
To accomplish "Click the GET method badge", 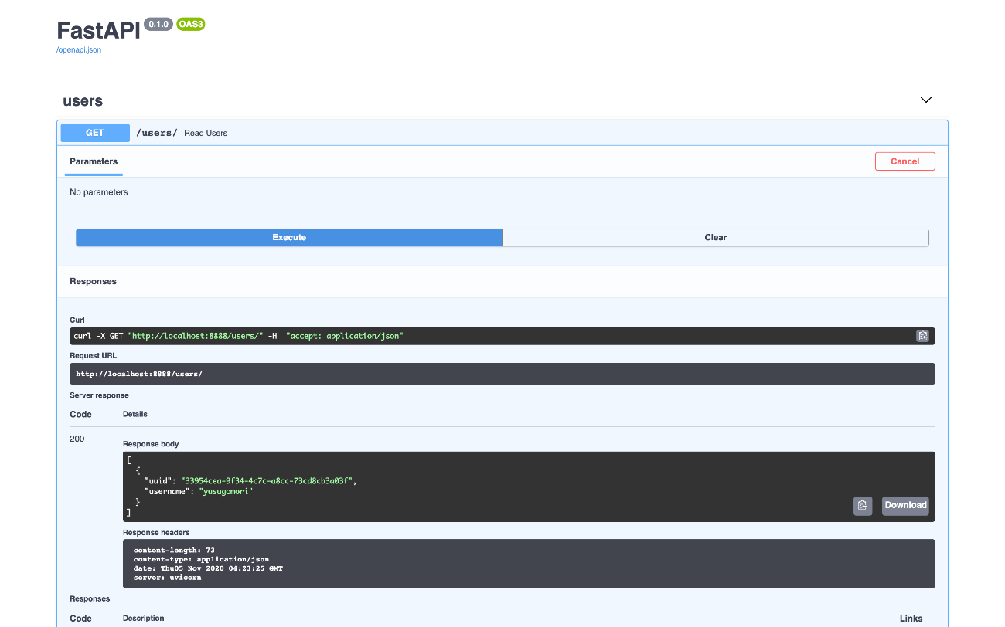I will click(95, 133).
